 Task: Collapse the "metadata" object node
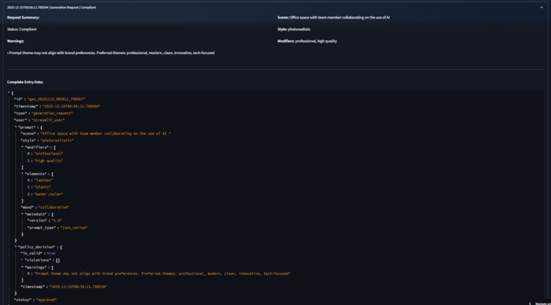pyautogui.click(x=22, y=213)
